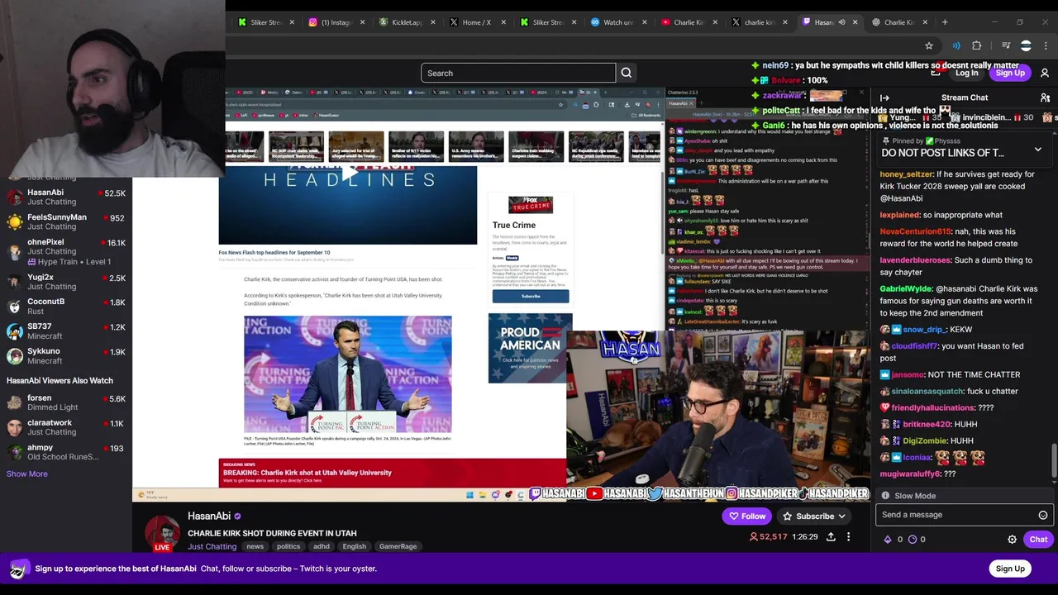Viewport: 1058px width, 595px height.
Task: Open browser media controls icon
Action: click(x=1006, y=45)
